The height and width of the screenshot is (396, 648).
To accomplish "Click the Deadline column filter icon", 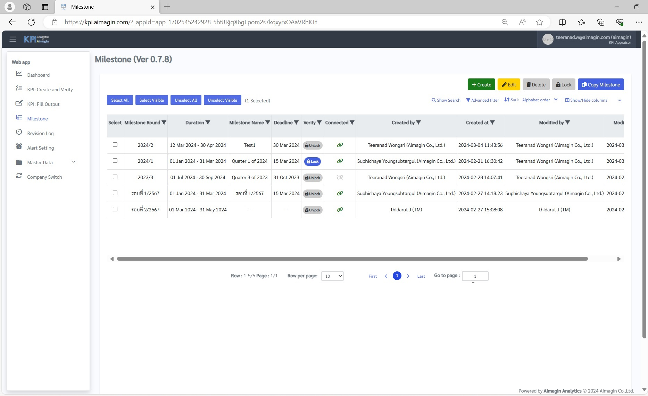I will (x=296, y=123).
